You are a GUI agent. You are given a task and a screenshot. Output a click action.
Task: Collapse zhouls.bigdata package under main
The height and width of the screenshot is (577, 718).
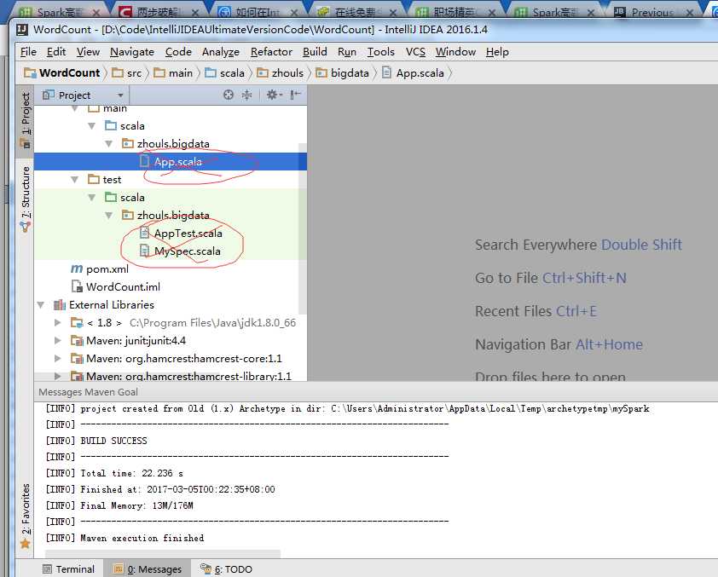(108, 144)
